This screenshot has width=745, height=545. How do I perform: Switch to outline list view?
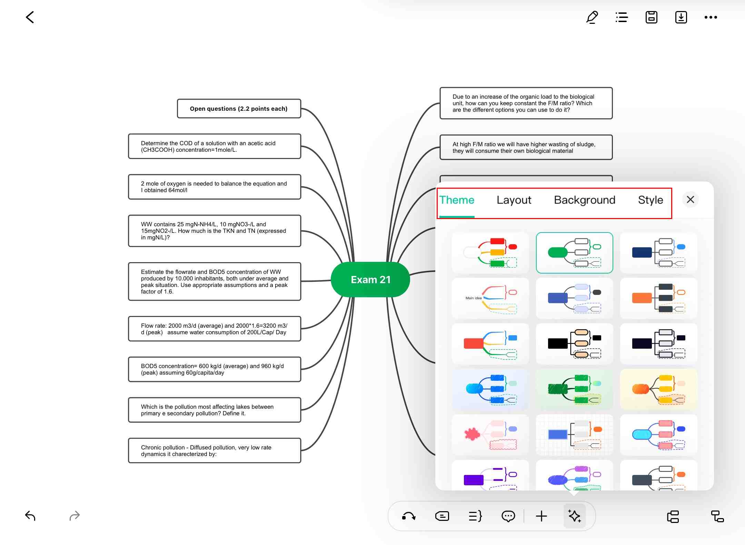pos(622,17)
